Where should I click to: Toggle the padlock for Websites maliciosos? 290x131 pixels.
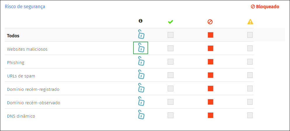(141, 48)
